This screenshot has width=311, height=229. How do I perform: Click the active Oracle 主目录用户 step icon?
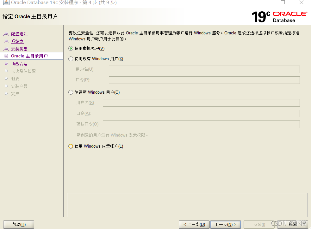point(6,56)
